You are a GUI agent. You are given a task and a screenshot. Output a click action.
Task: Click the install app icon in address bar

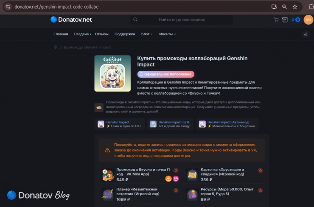point(274,7)
